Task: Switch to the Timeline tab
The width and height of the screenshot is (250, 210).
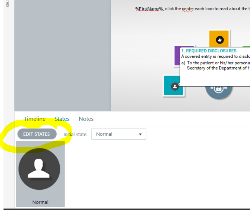Action: coord(34,119)
